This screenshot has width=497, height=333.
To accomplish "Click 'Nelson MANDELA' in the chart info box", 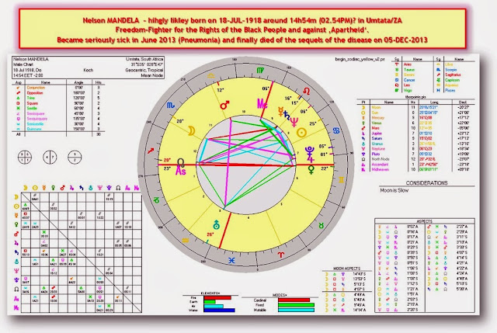I will [31, 59].
